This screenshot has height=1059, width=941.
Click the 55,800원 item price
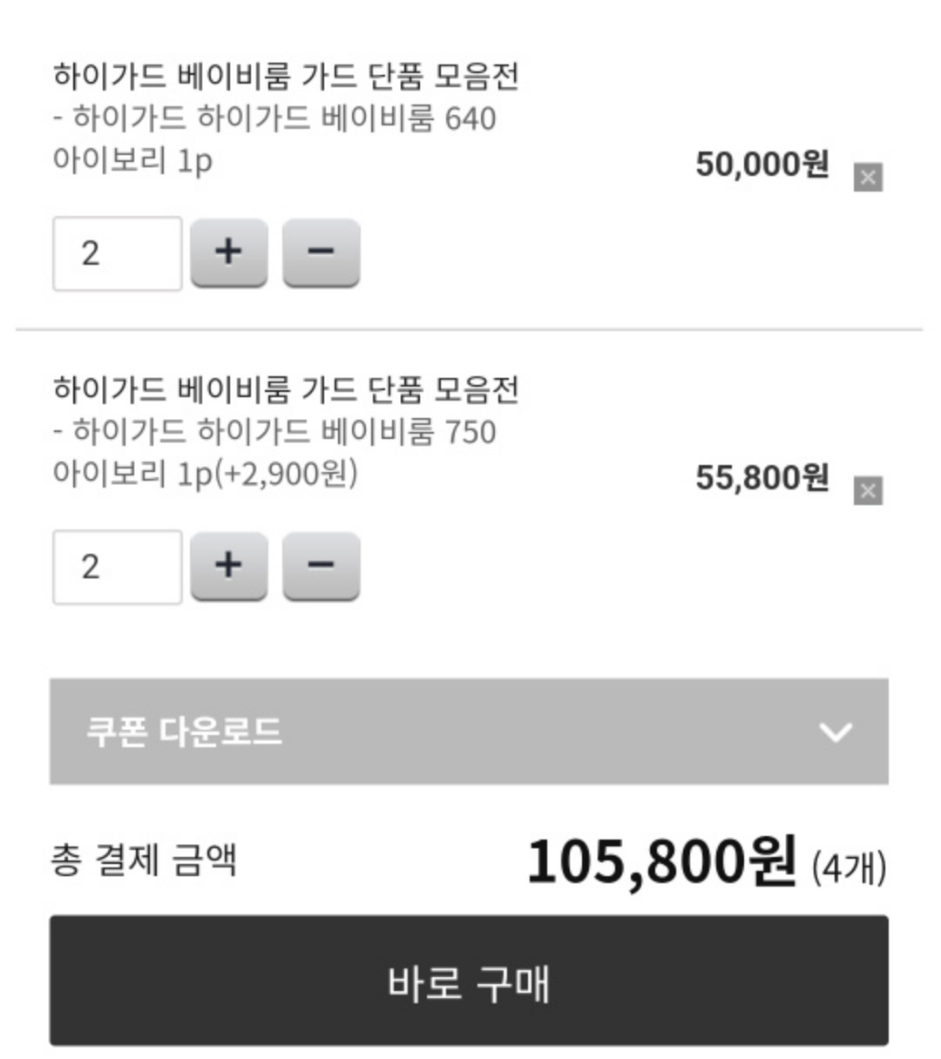(x=762, y=478)
